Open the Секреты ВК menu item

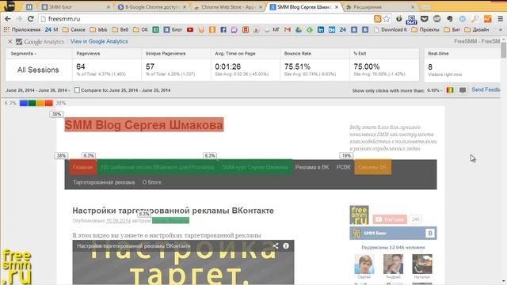pyautogui.click(x=372, y=167)
